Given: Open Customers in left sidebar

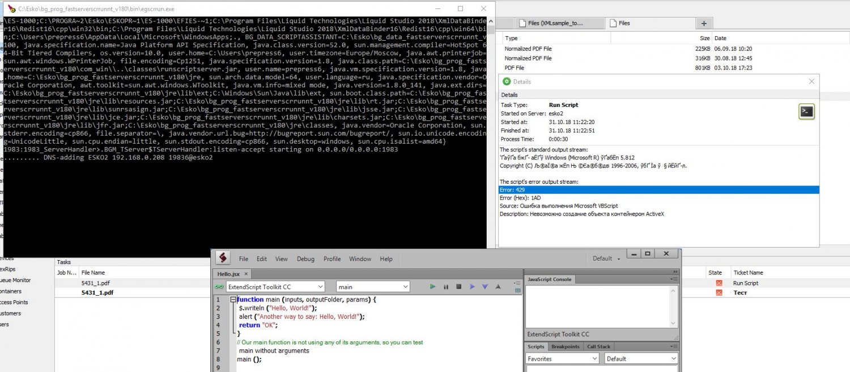Looking at the screenshot, I should pos(10,313).
